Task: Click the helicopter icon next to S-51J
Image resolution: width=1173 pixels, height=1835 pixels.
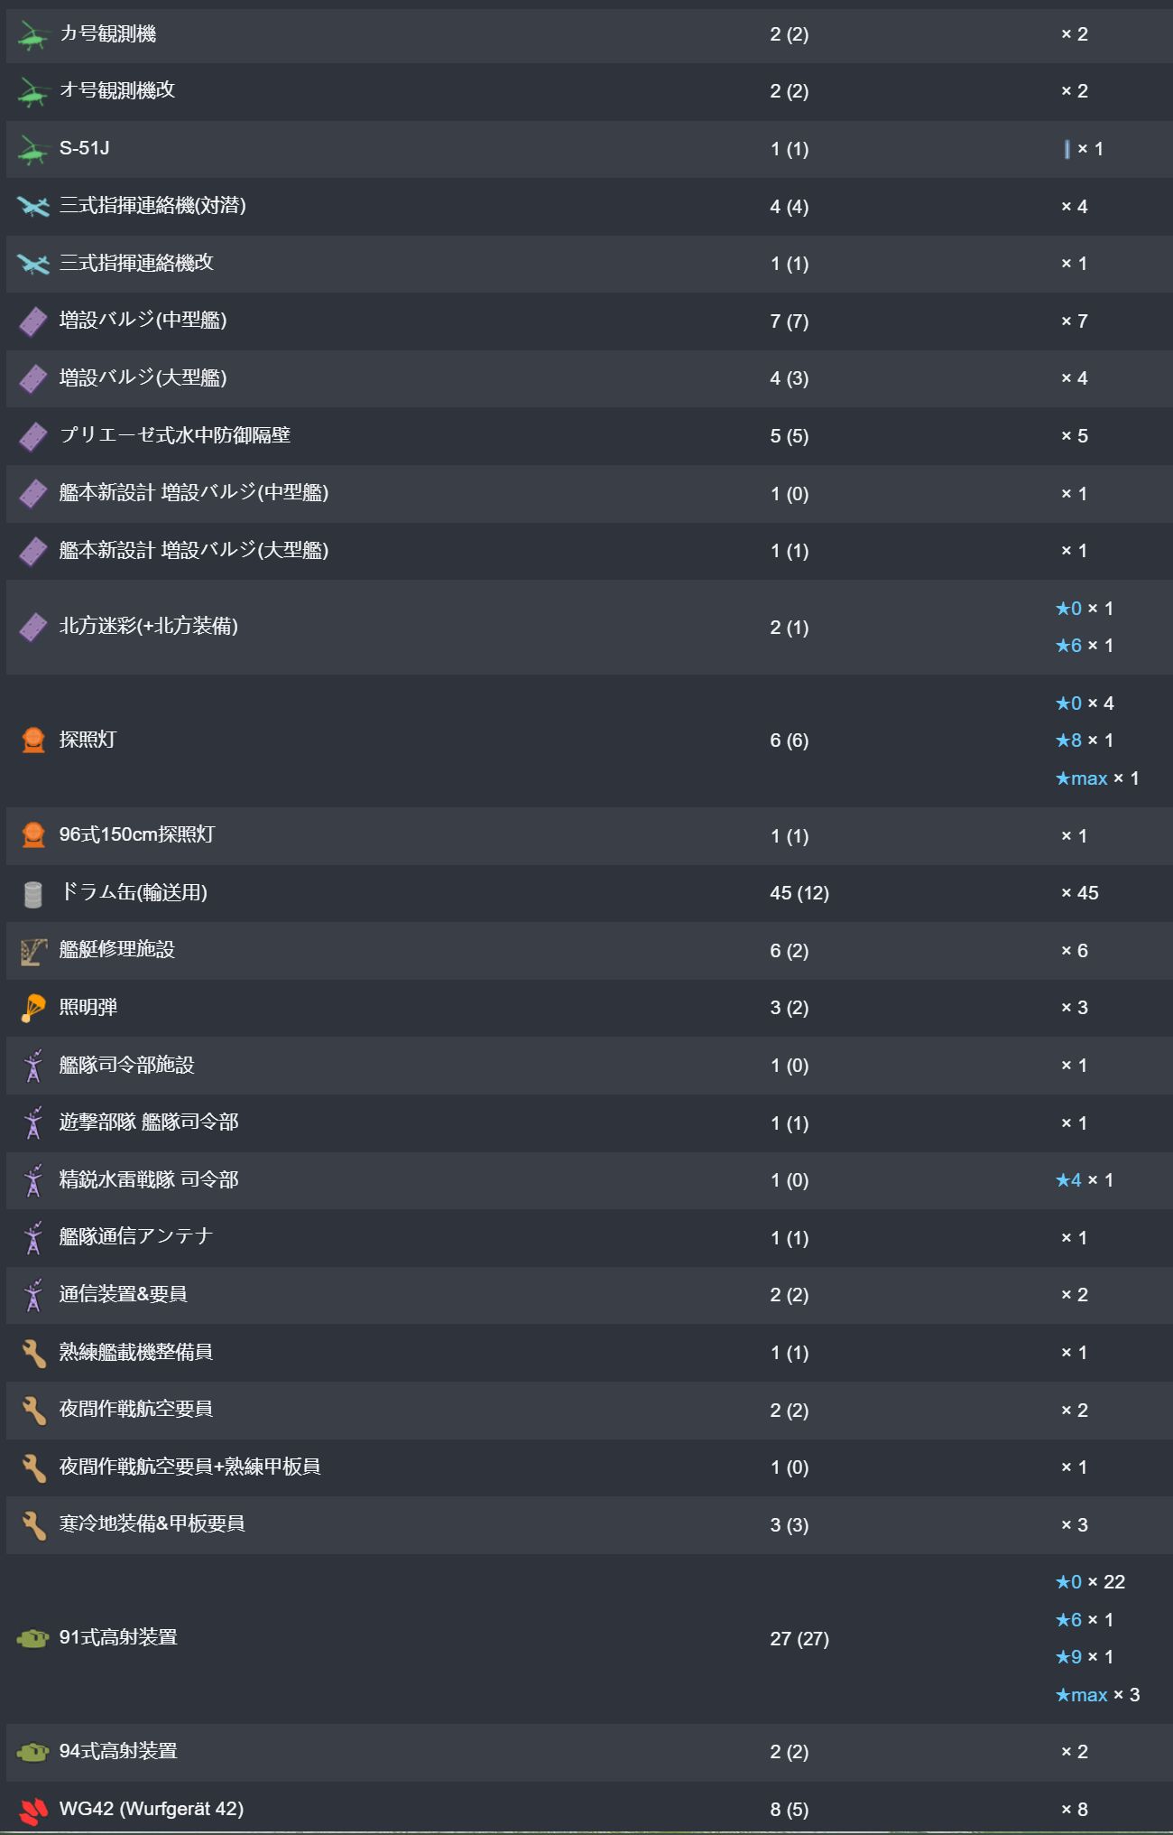Action: (33, 150)
